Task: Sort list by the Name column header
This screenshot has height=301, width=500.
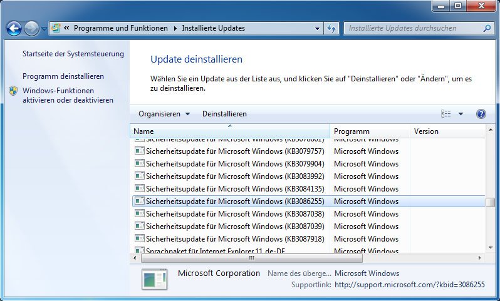Action: [229, 131]
